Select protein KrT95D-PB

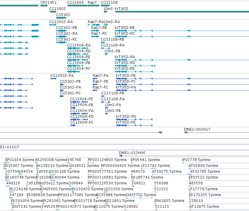(x=126, y=75)
